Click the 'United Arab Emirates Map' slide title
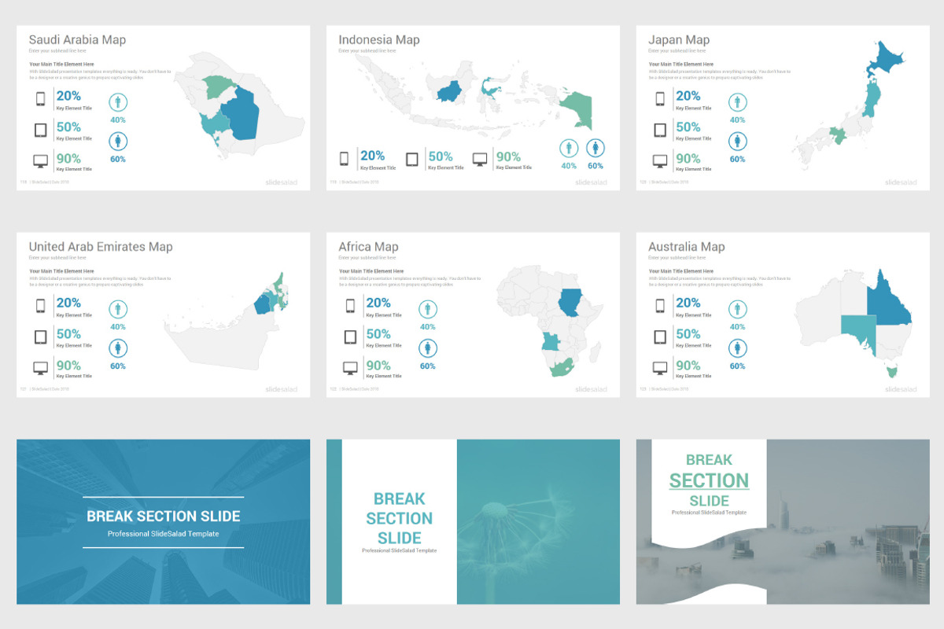 (101, 247)
